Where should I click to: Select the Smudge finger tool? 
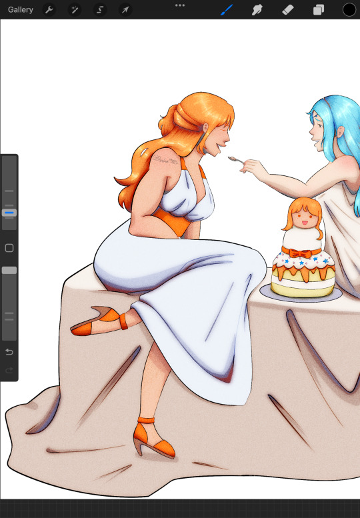point(257,10)
